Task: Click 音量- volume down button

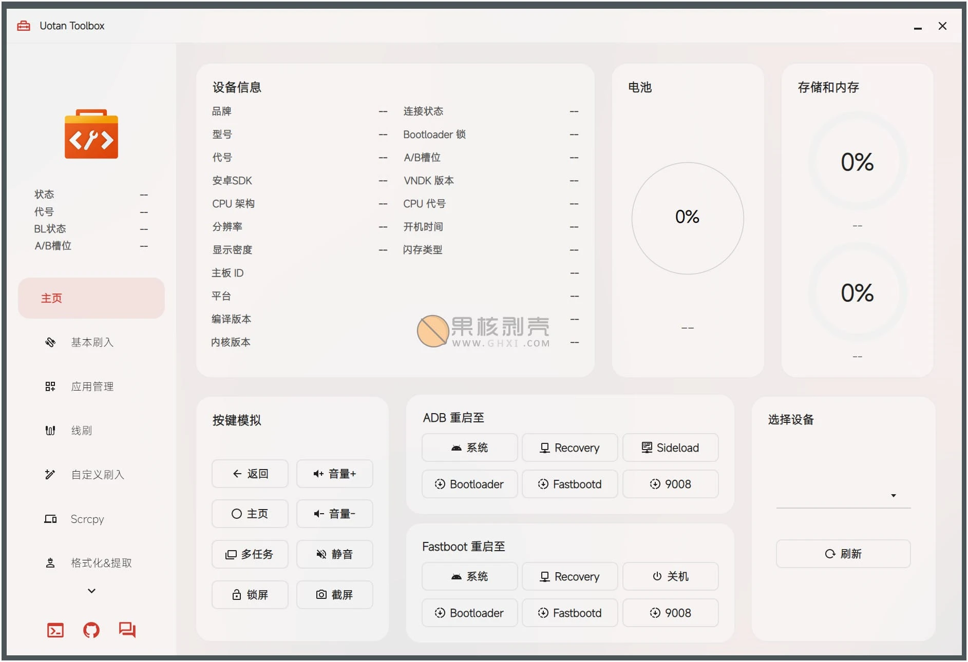Action: click(x=335, y=514)
